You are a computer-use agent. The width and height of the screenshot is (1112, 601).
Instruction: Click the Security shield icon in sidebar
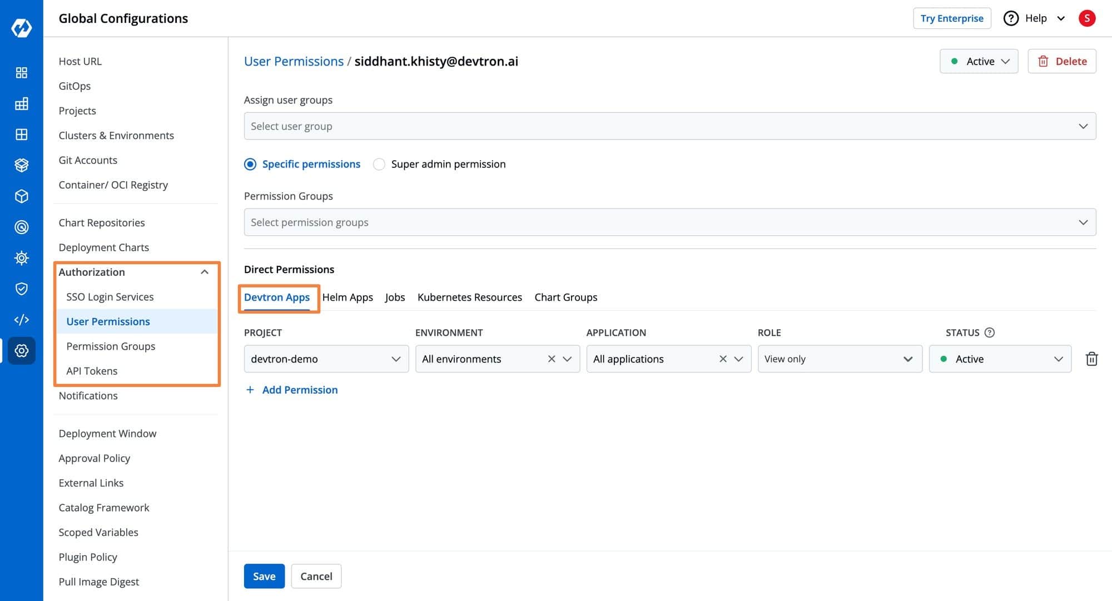20,289
